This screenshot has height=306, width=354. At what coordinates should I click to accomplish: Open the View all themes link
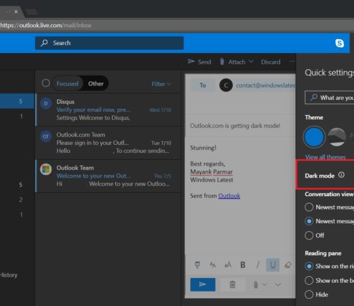pos(325,157)
